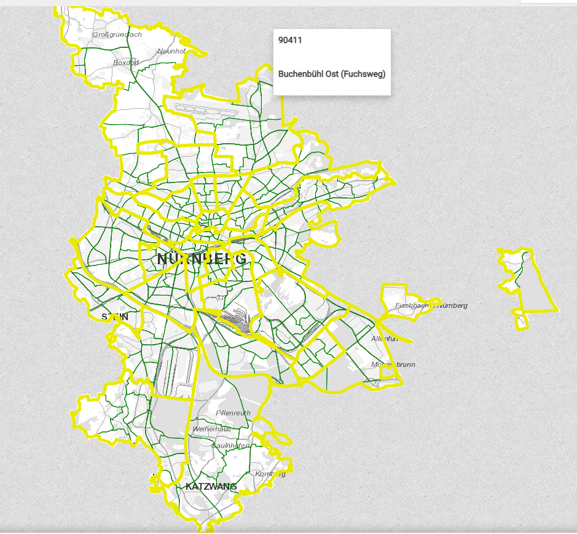Screen dimensions: 577x534
Task: Click the Neunhof map label
Action: (171, 51)
